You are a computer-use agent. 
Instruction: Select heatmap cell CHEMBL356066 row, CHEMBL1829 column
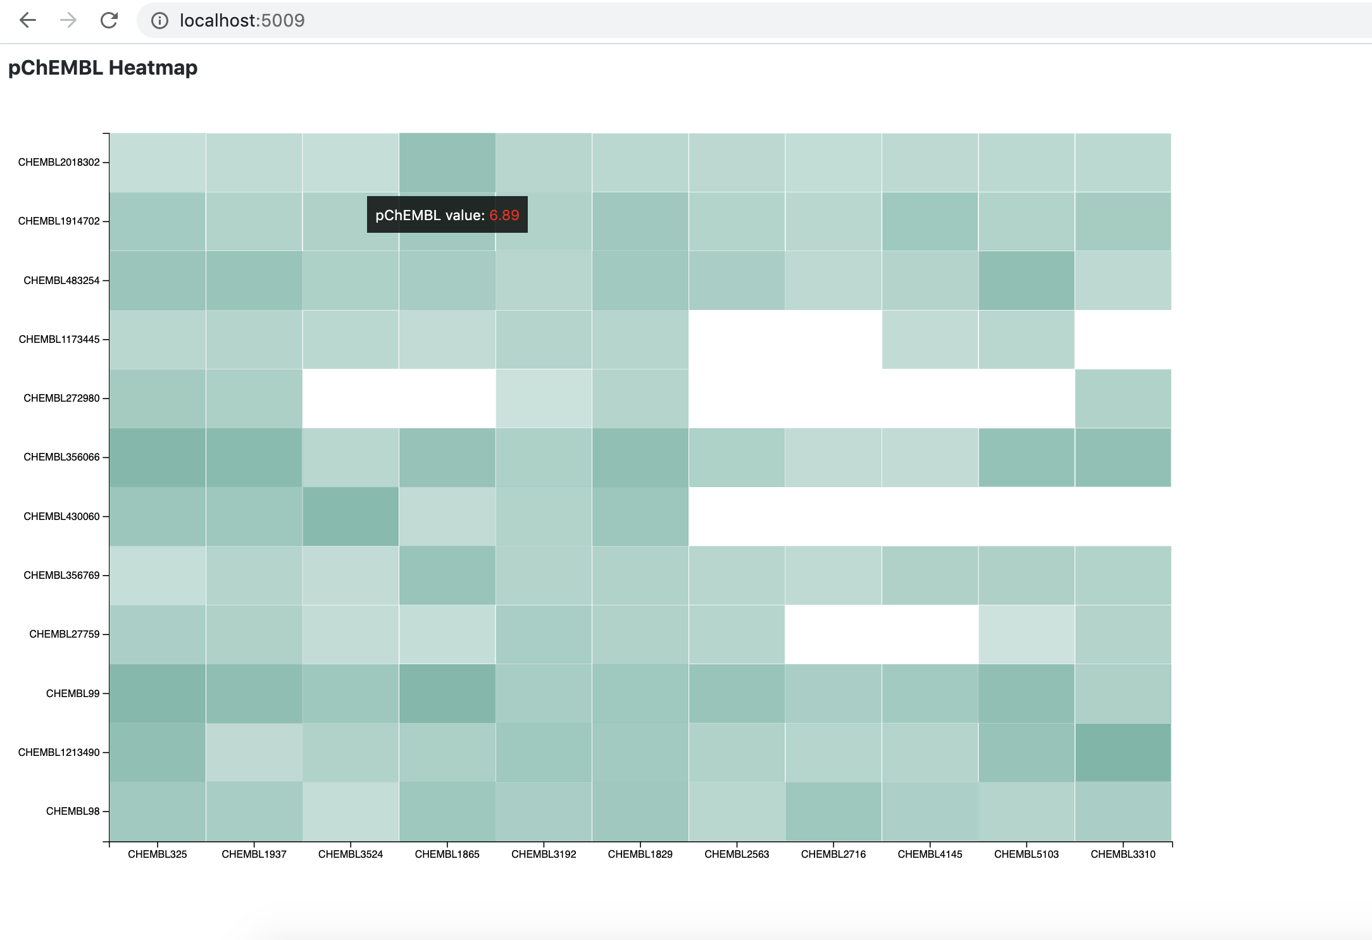pyautogui.click(x=640, y=457)
